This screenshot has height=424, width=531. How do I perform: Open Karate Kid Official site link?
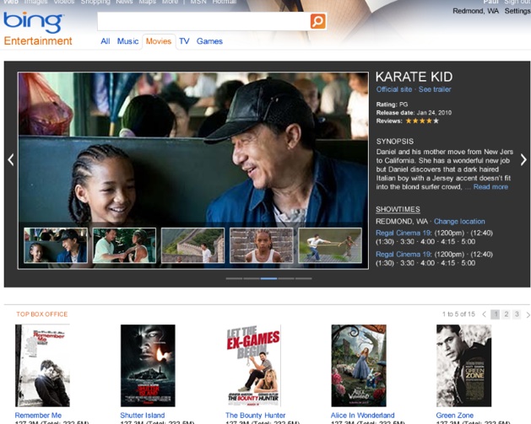point(394,89)
